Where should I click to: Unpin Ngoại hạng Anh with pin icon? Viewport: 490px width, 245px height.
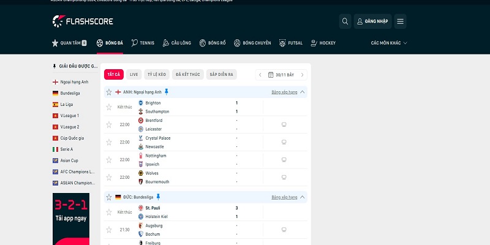tap(166, 91)
